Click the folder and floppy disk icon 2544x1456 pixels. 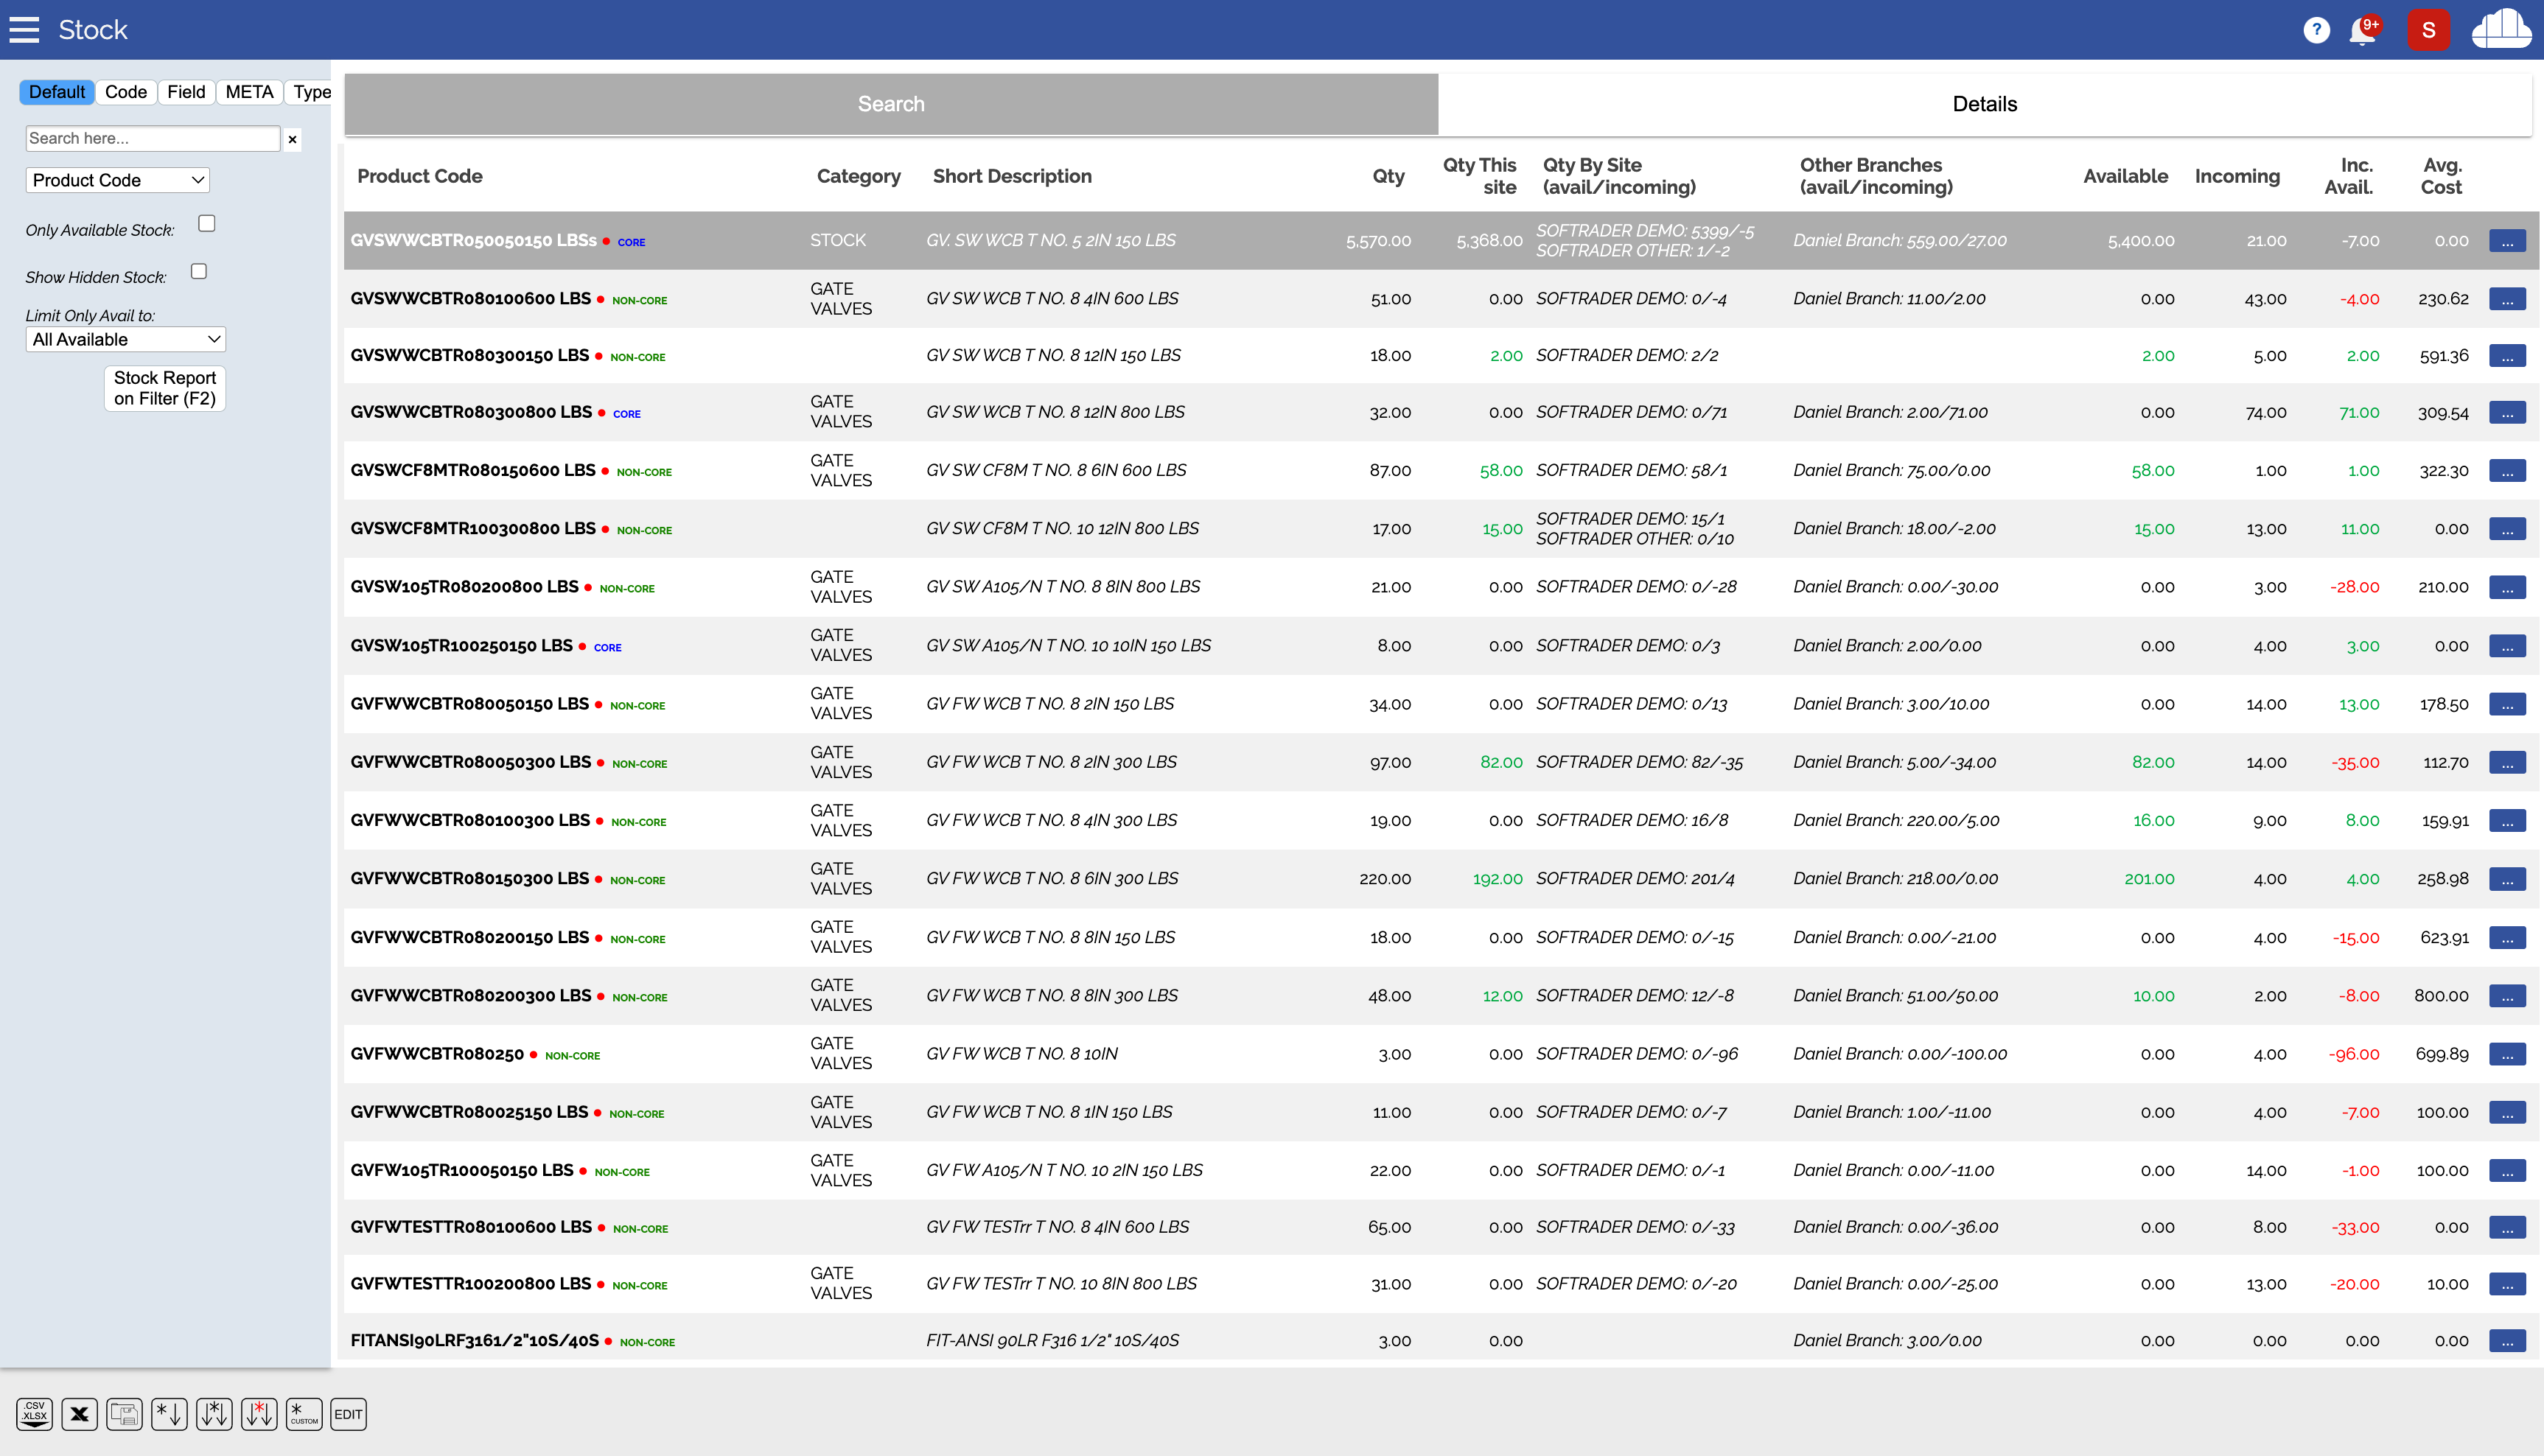point(124,1414)
